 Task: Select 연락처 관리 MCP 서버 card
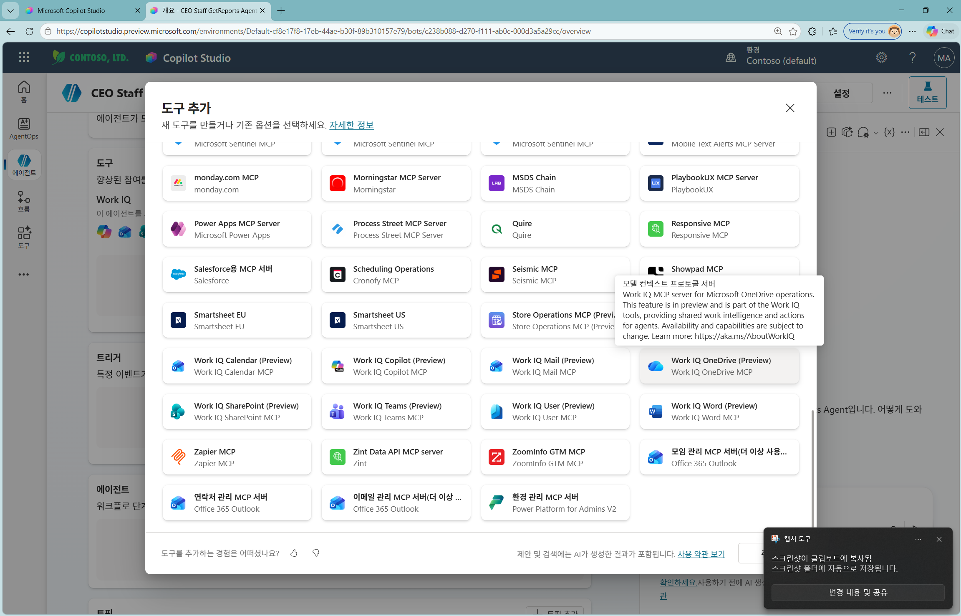[237, 503]
